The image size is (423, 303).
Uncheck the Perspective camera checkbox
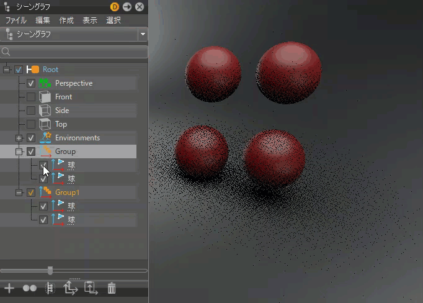[31, 83]
